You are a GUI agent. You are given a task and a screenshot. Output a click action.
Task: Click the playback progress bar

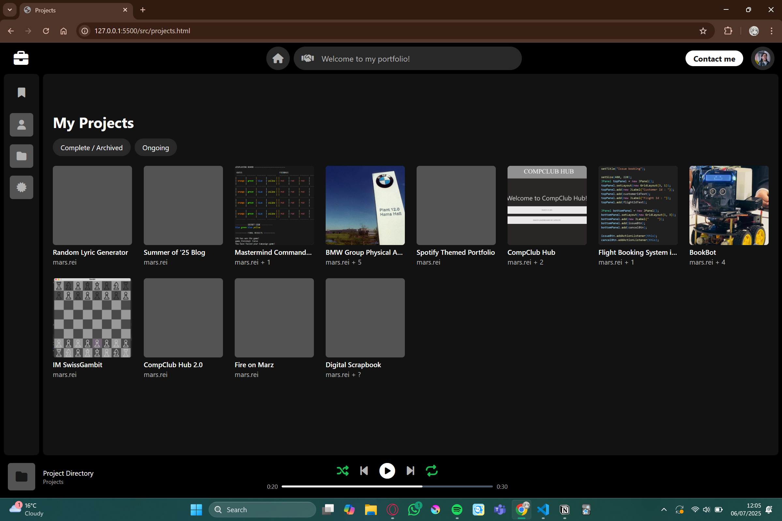387,486
